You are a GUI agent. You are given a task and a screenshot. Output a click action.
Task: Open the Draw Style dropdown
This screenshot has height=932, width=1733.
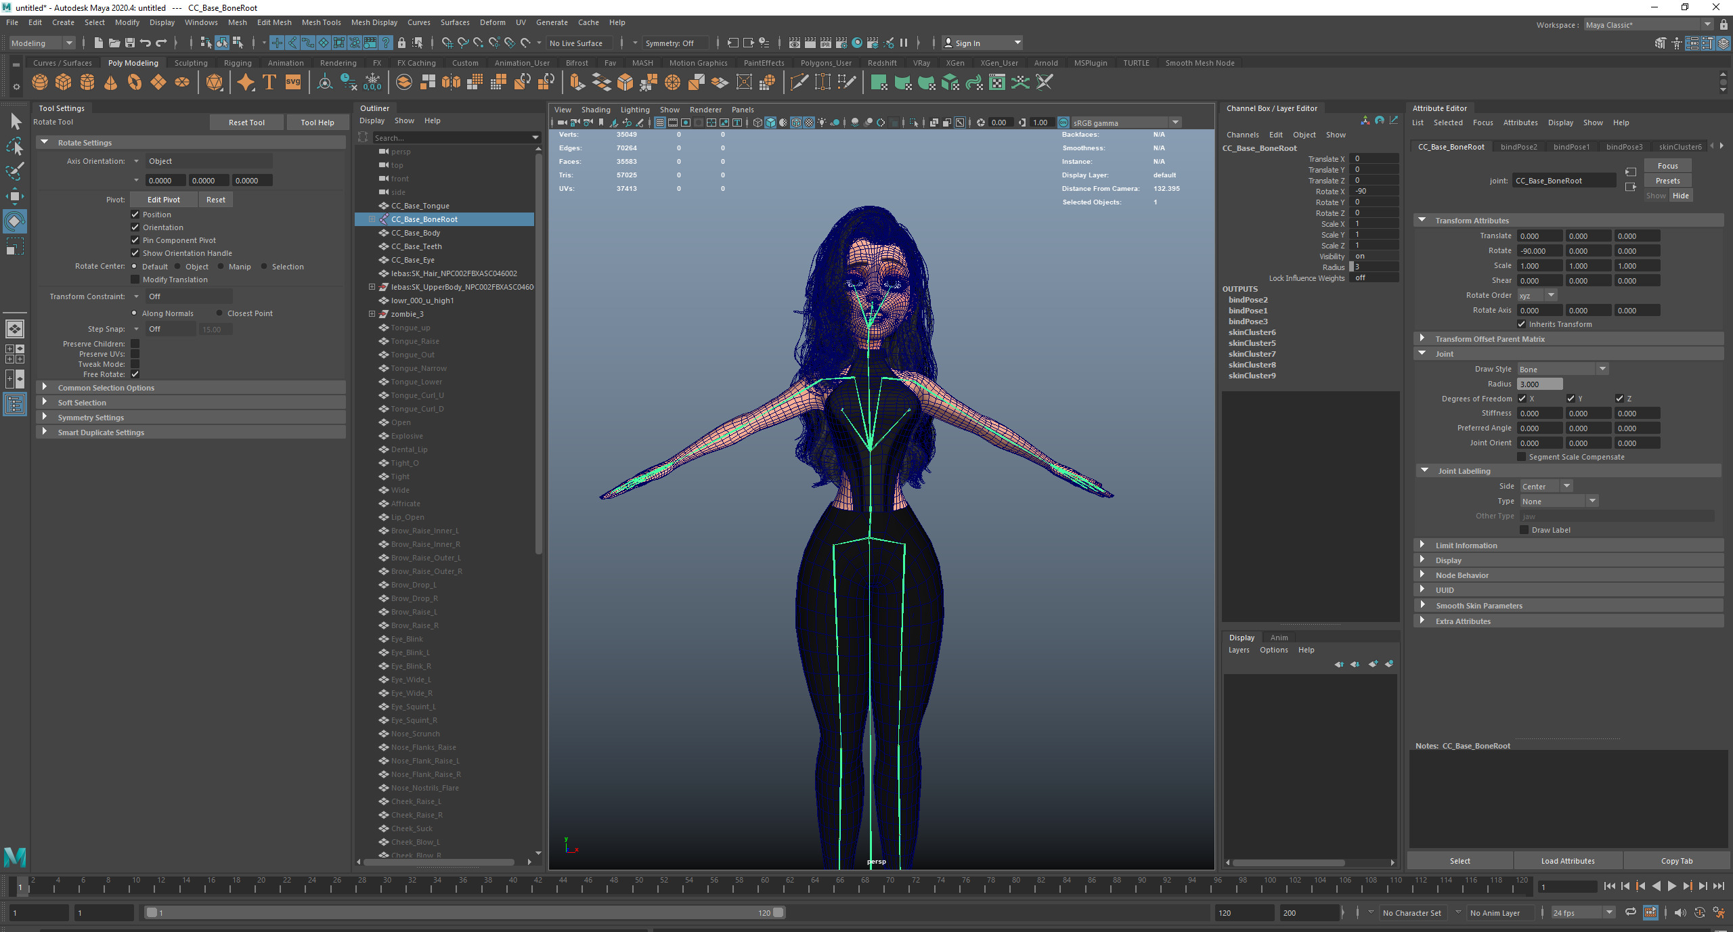(1562, 370)
